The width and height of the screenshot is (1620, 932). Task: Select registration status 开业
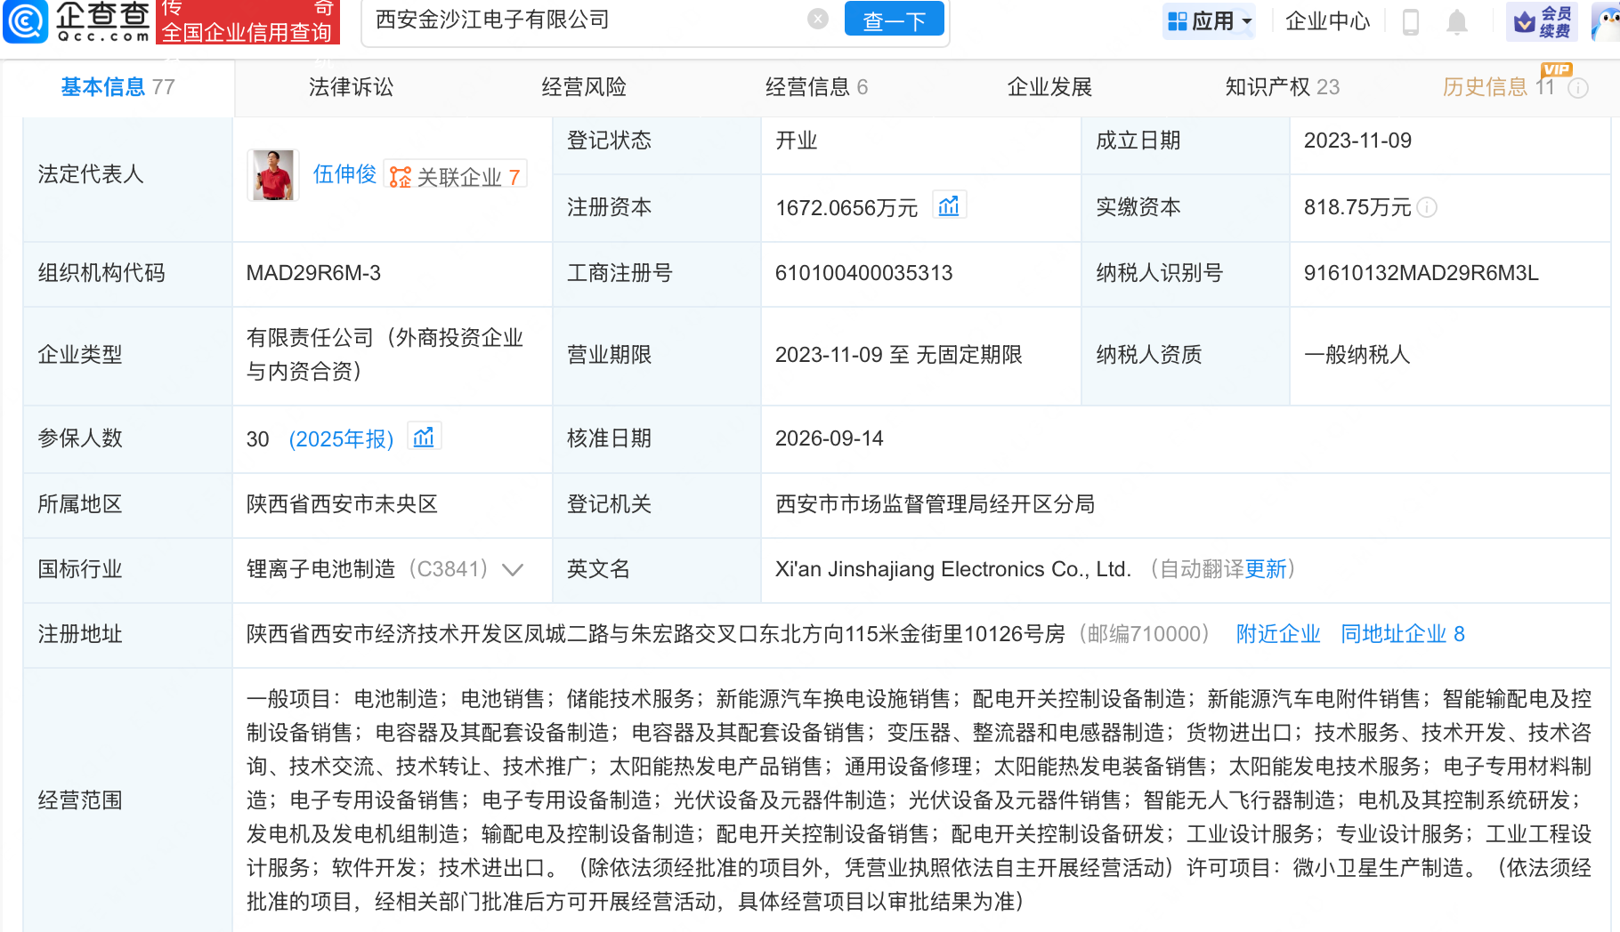(x=796, y=141)
